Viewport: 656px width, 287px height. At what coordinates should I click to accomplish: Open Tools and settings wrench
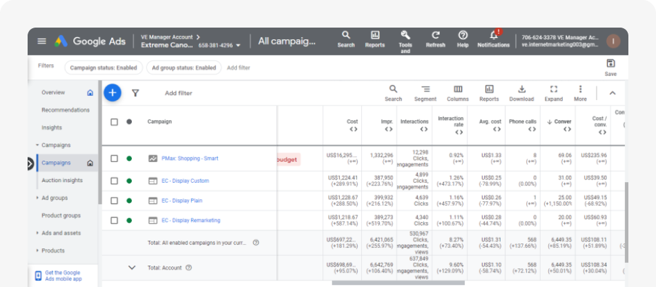click(405, 42)
